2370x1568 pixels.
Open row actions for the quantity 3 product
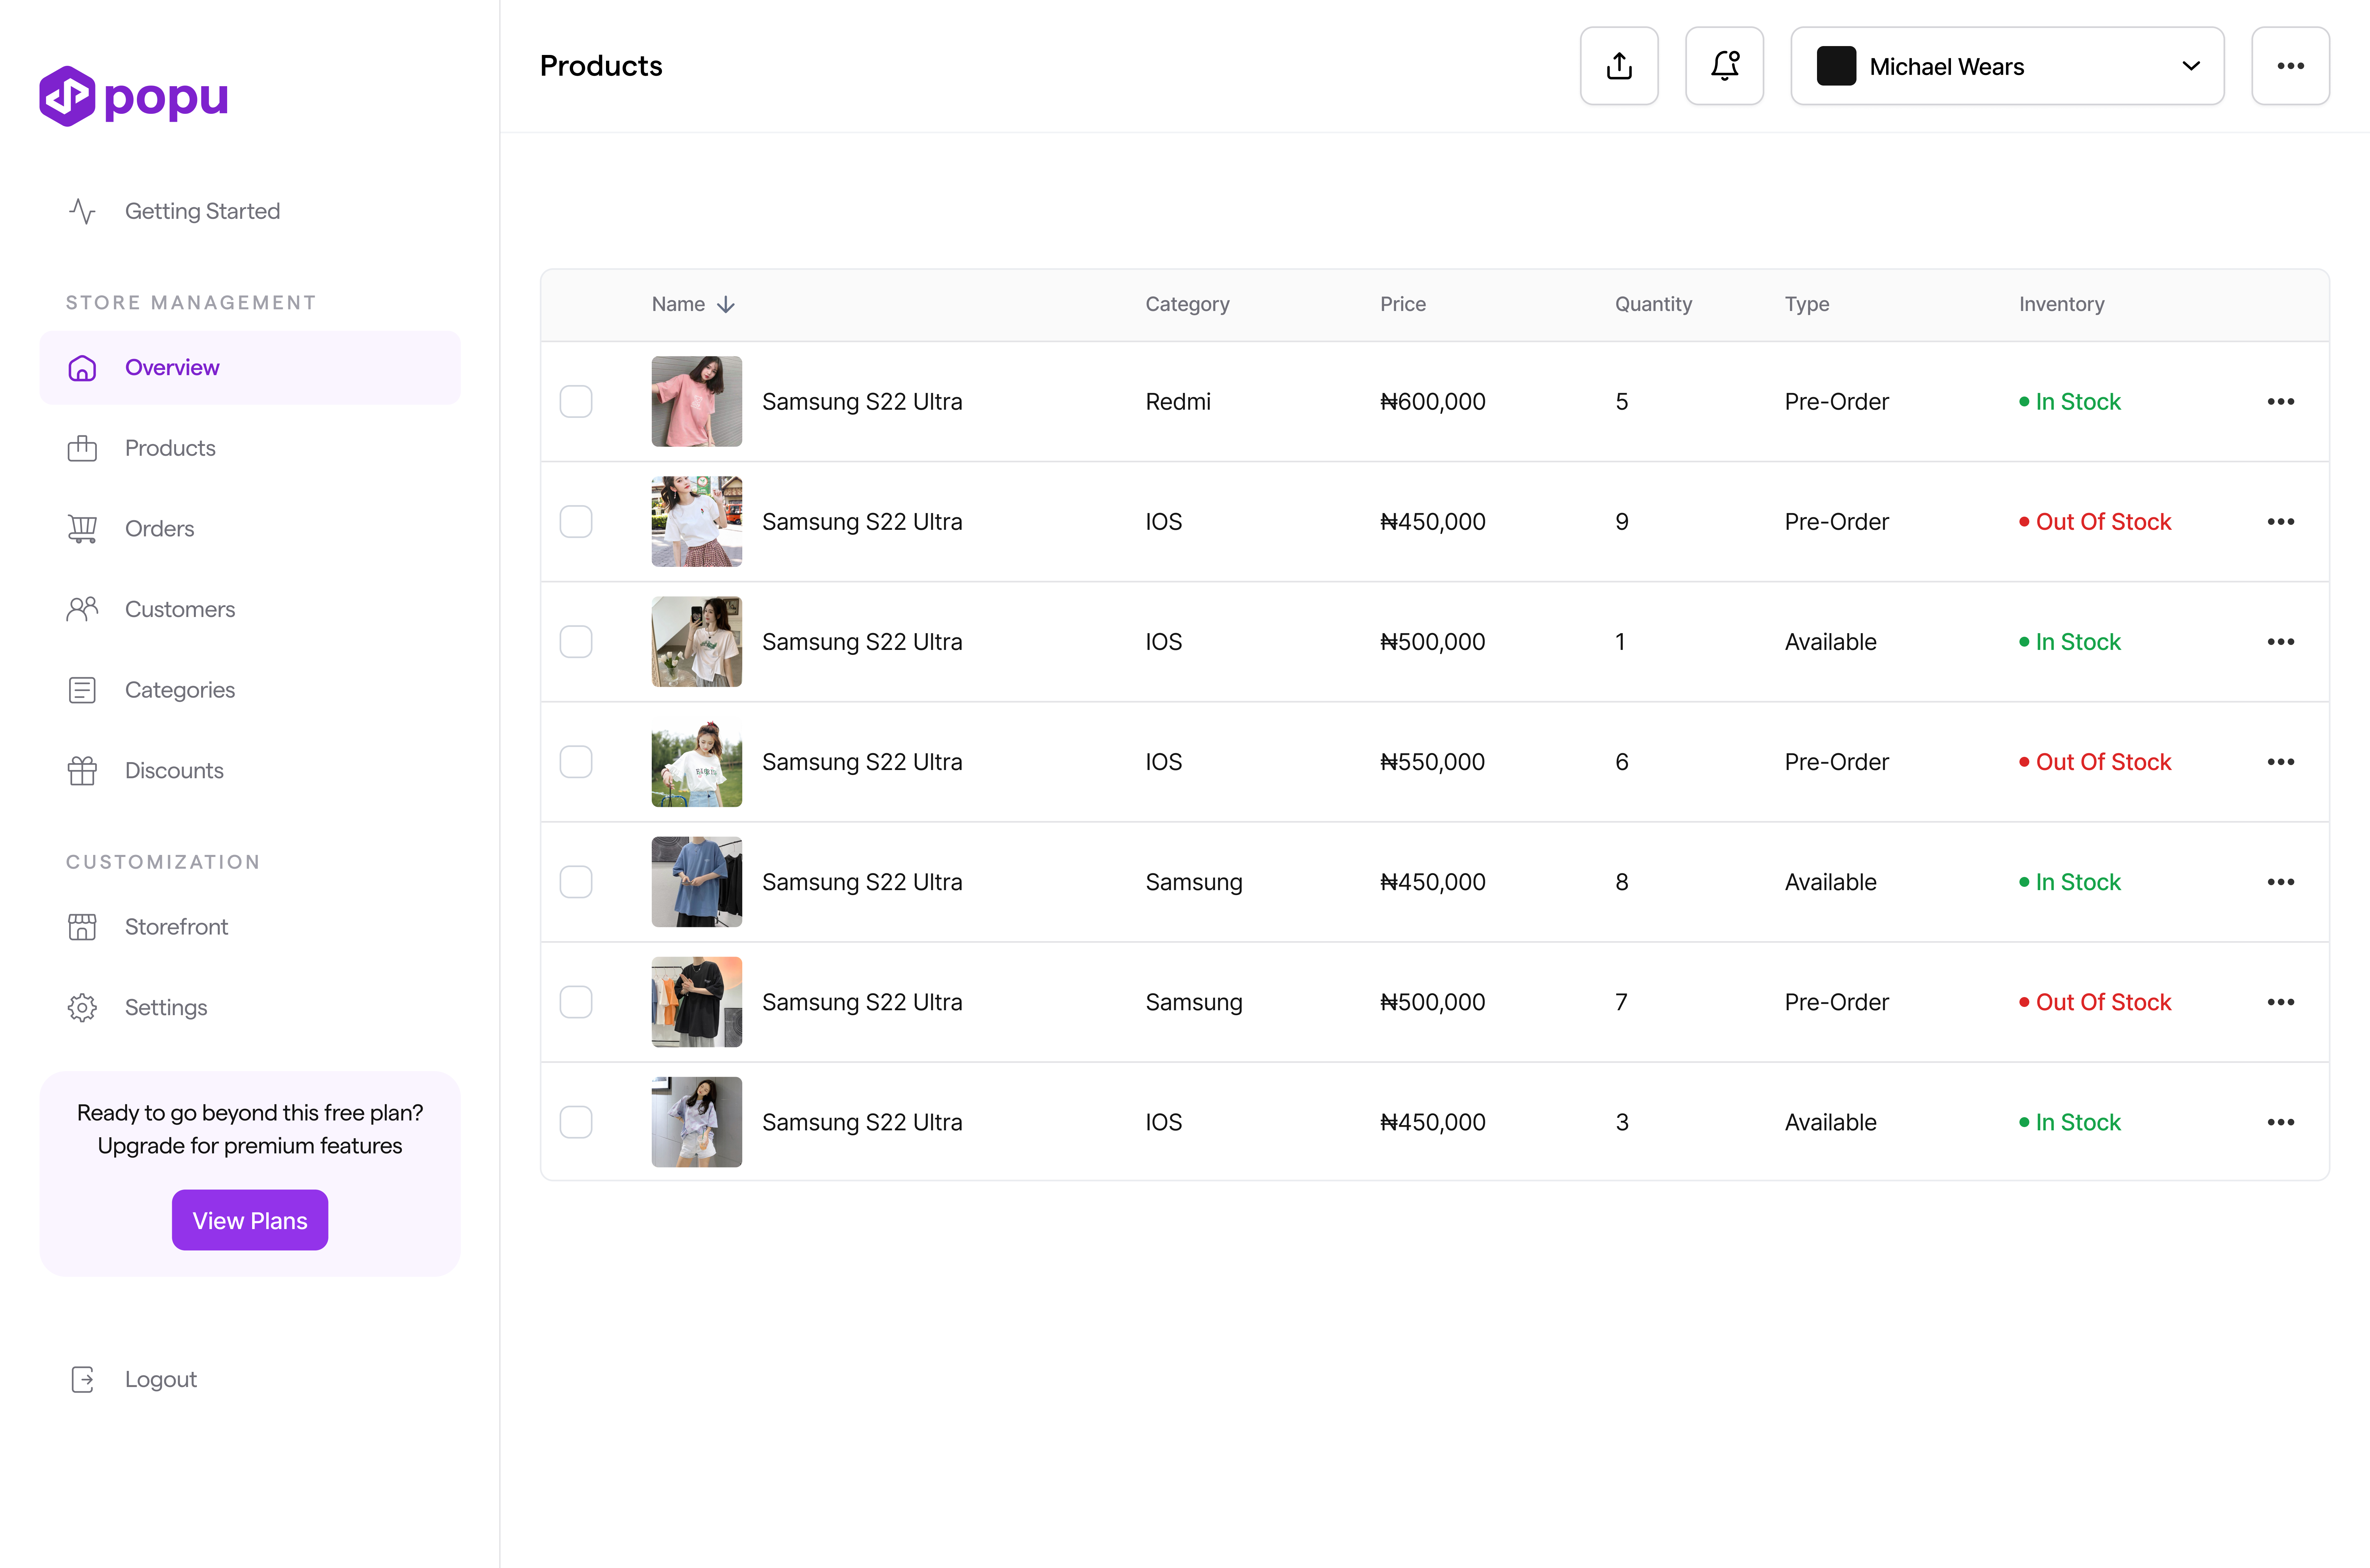(x=2280, y=1122)
